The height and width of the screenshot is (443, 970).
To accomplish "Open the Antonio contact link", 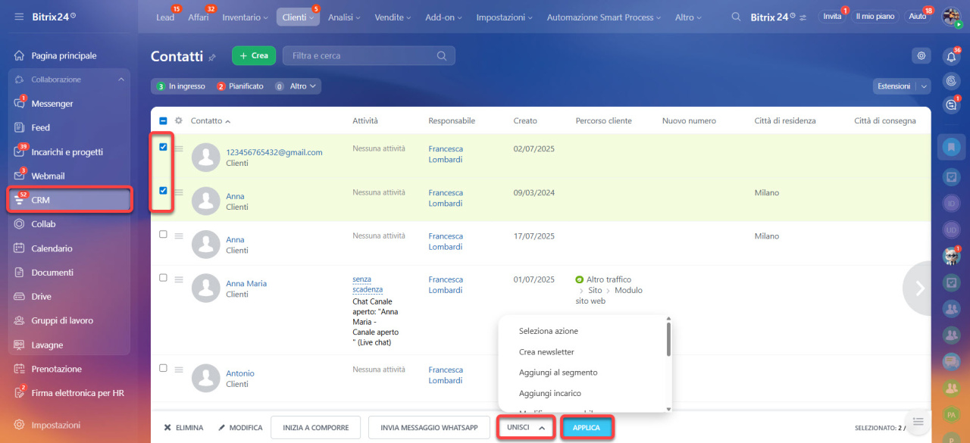I will coord(240,373).
